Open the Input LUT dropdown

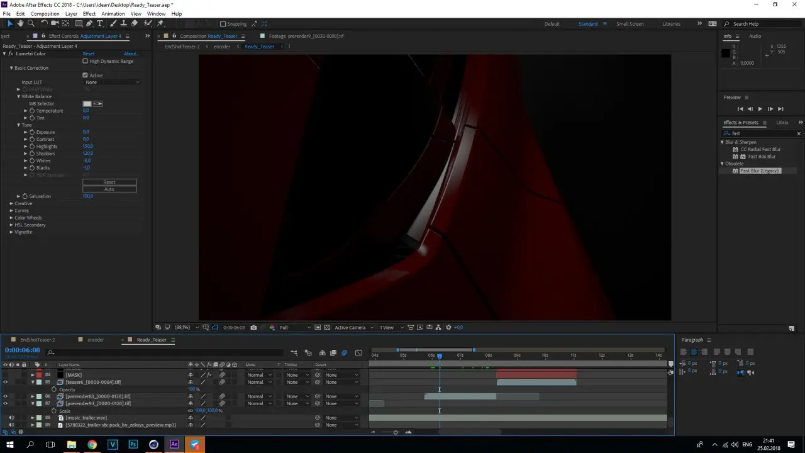click(x=112, y=82)
